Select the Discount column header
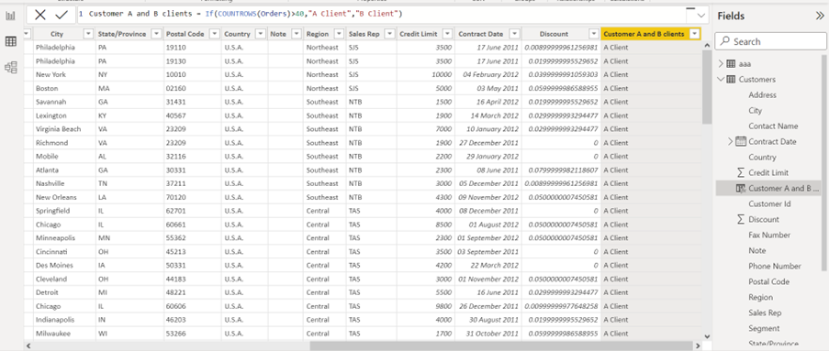 562,34
